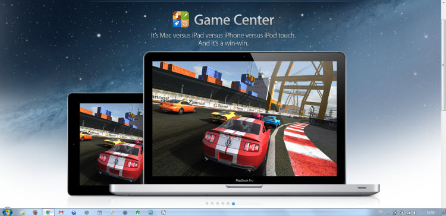Open the FR input language selector

tap(381, 212)
